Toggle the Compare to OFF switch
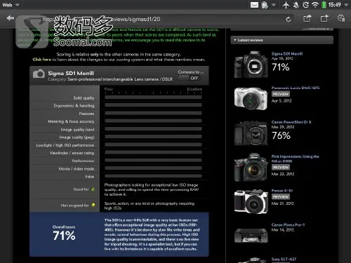351x263 pixels. tap(190, 78)
